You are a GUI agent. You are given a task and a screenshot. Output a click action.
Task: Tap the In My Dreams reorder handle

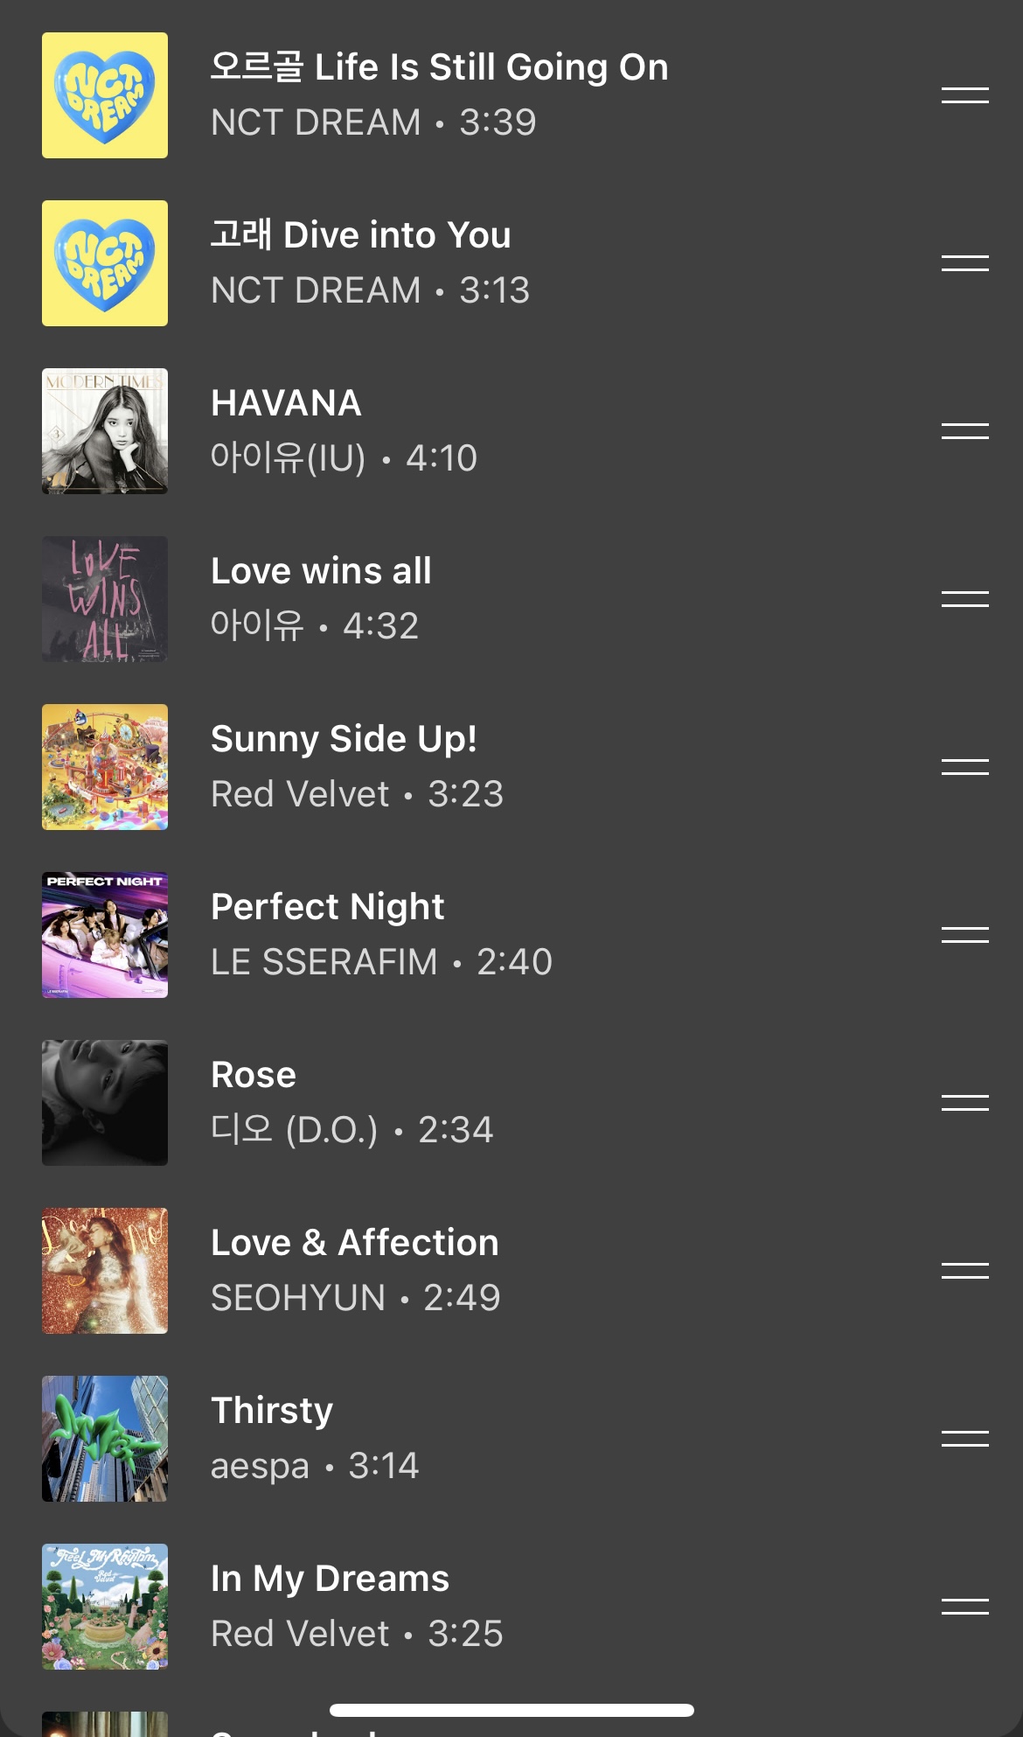964,1607
